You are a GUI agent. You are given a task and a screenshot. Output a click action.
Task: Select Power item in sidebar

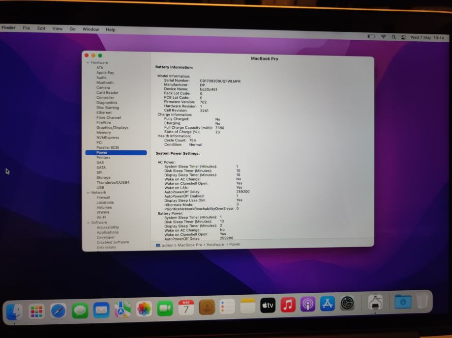116,153
